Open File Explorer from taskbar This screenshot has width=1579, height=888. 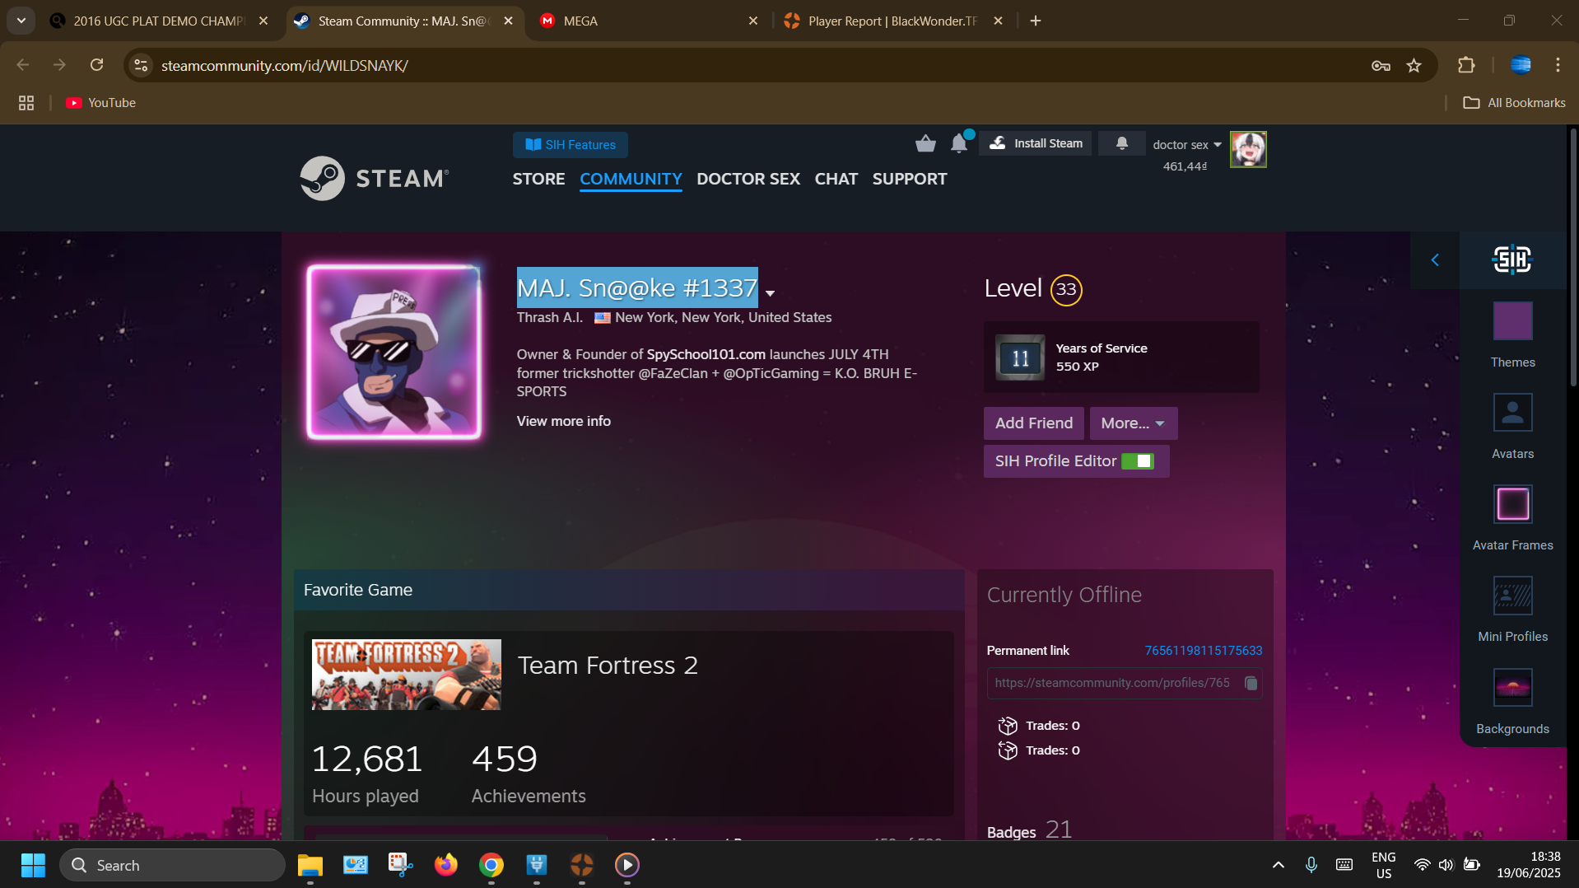point(310,865)
